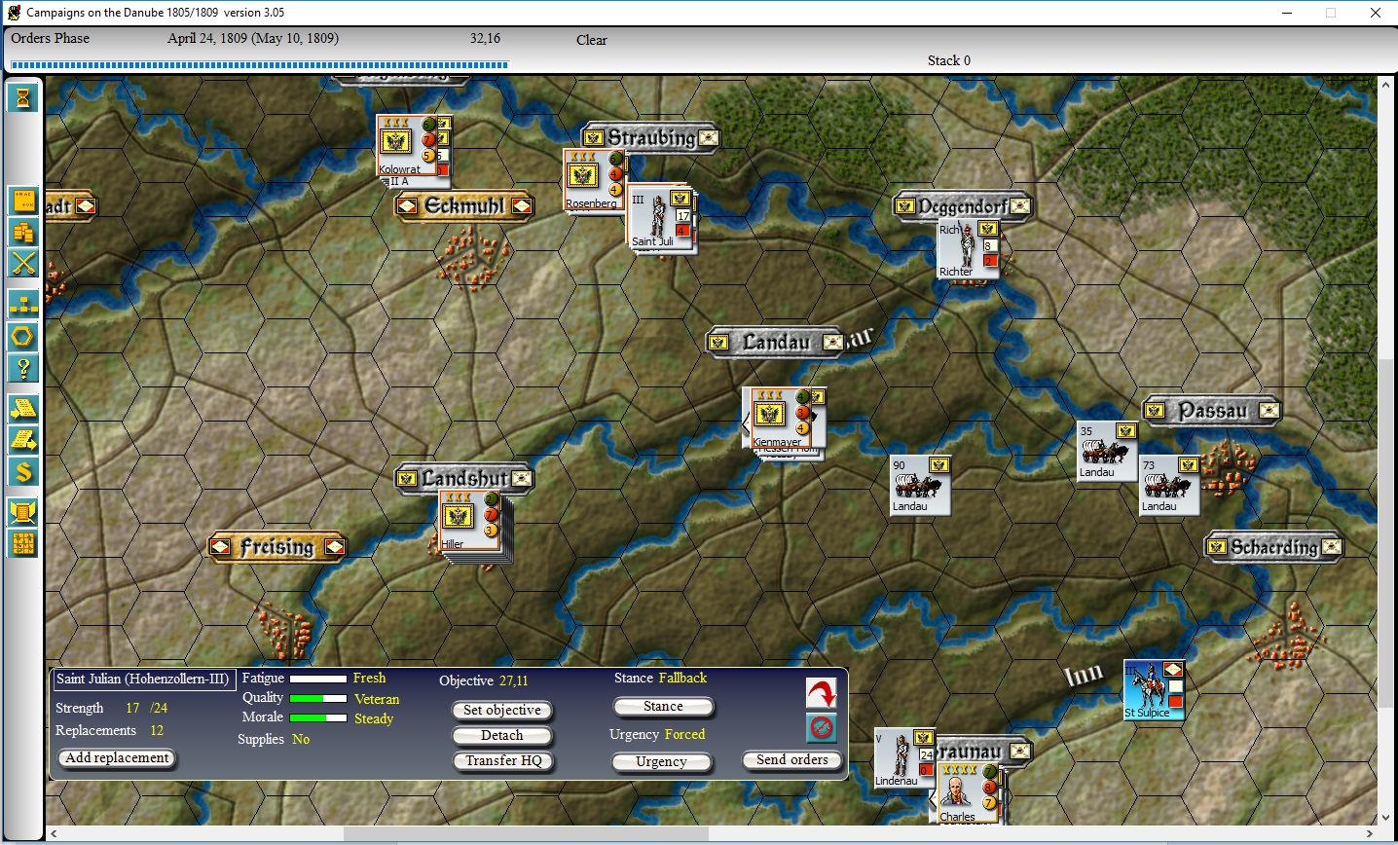This screenshot has width=1398, height=845.
Task: Click the S supply icon
Action: coord(23,471)
